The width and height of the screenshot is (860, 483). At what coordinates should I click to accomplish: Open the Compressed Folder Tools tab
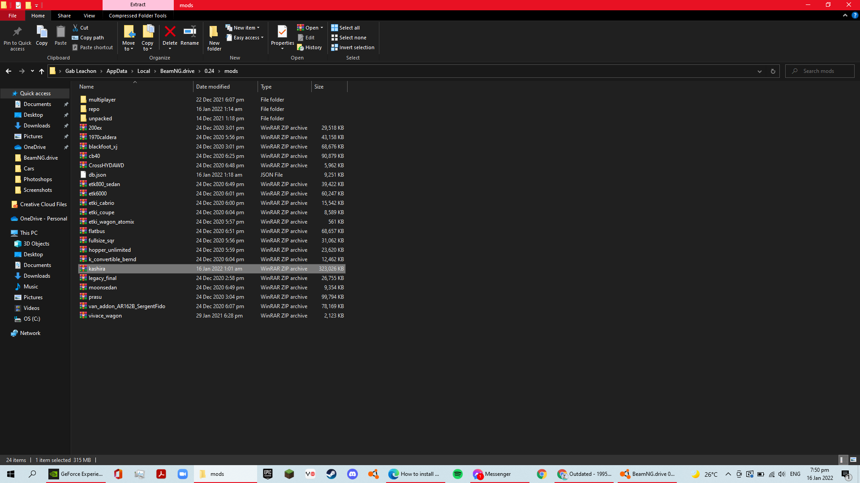tap(138, 16)
